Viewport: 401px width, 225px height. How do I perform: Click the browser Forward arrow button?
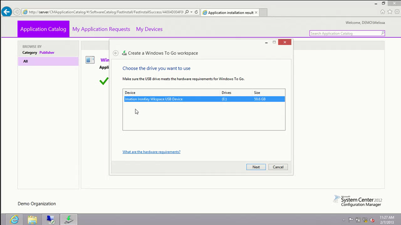pyautogui.click(x=17, y=12)
